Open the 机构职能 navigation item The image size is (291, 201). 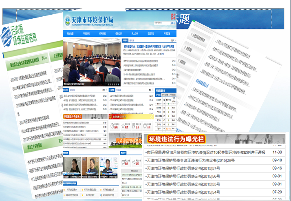pyautogui.click(x=102, y=33)
